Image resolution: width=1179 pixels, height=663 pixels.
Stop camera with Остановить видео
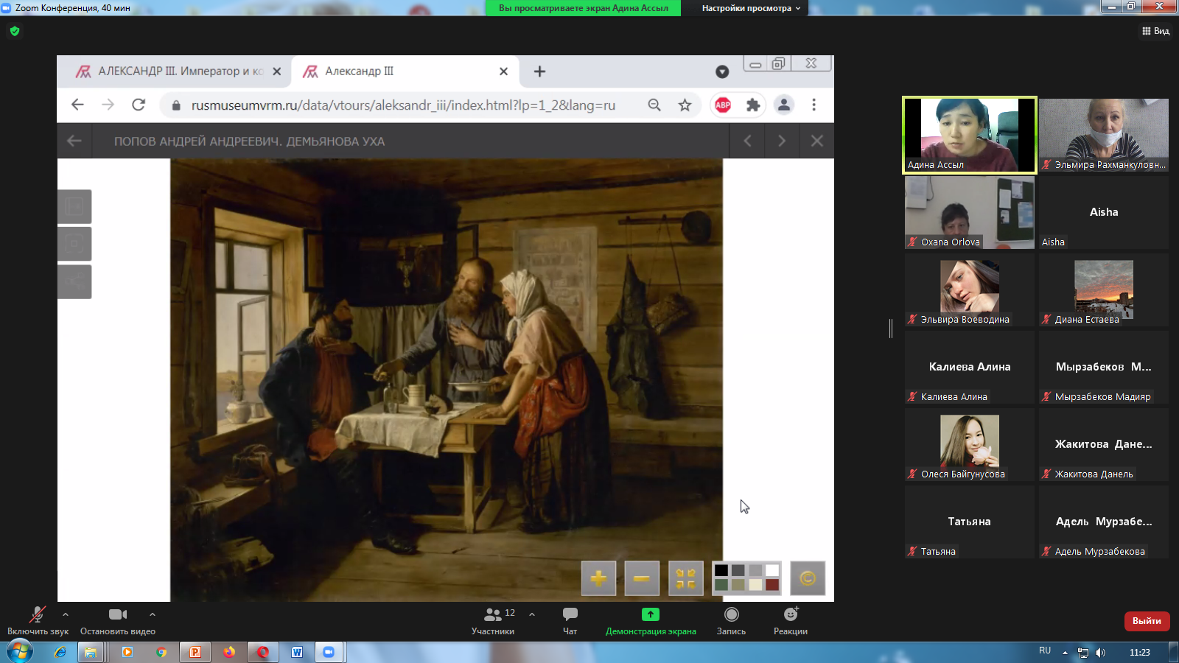(118, 620)
